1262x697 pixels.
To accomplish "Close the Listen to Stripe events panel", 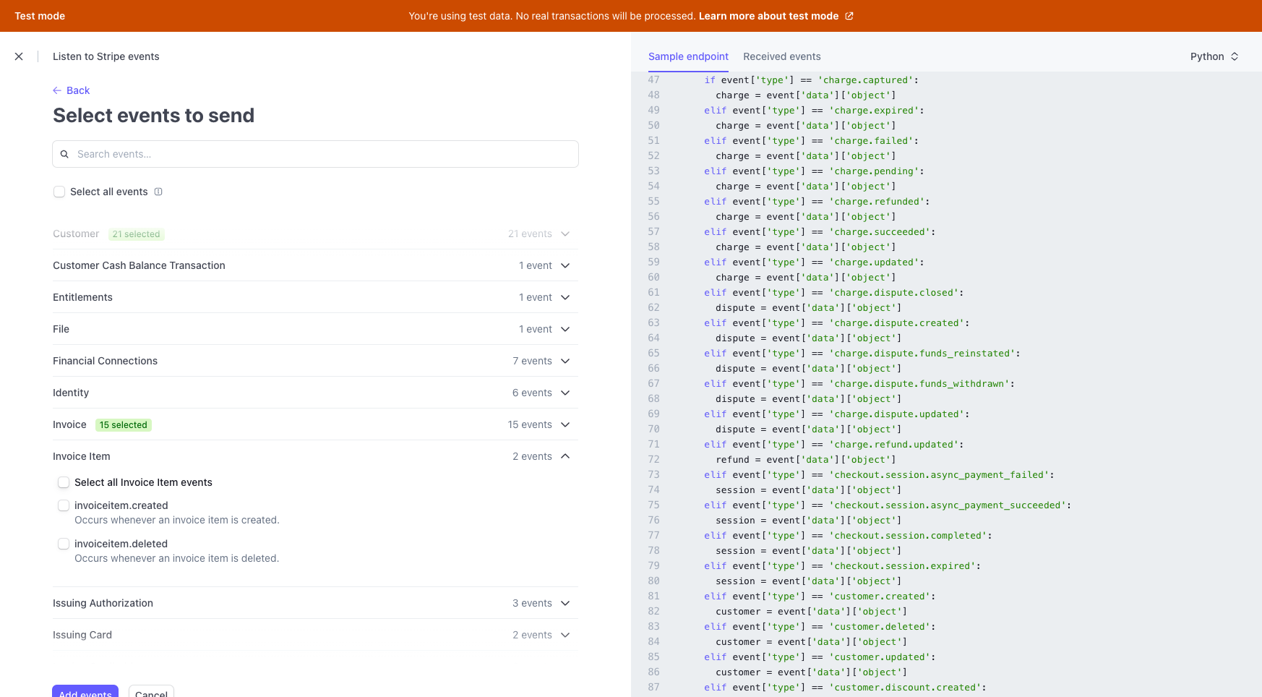I will point(19,56).
